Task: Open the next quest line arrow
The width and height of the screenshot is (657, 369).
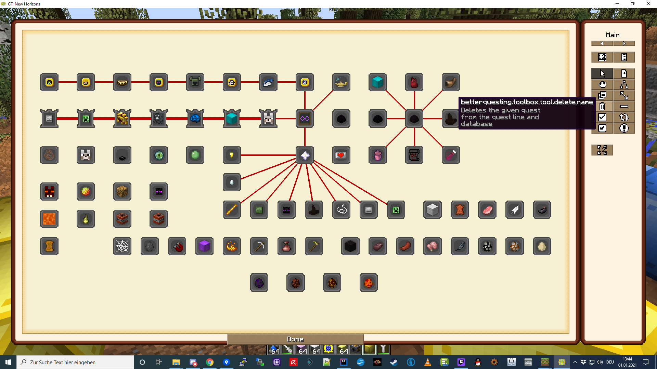Action: point(624,43)
